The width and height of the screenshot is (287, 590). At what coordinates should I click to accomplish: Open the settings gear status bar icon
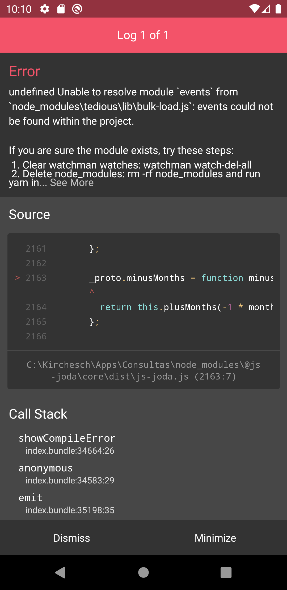[x=44, y=9]
